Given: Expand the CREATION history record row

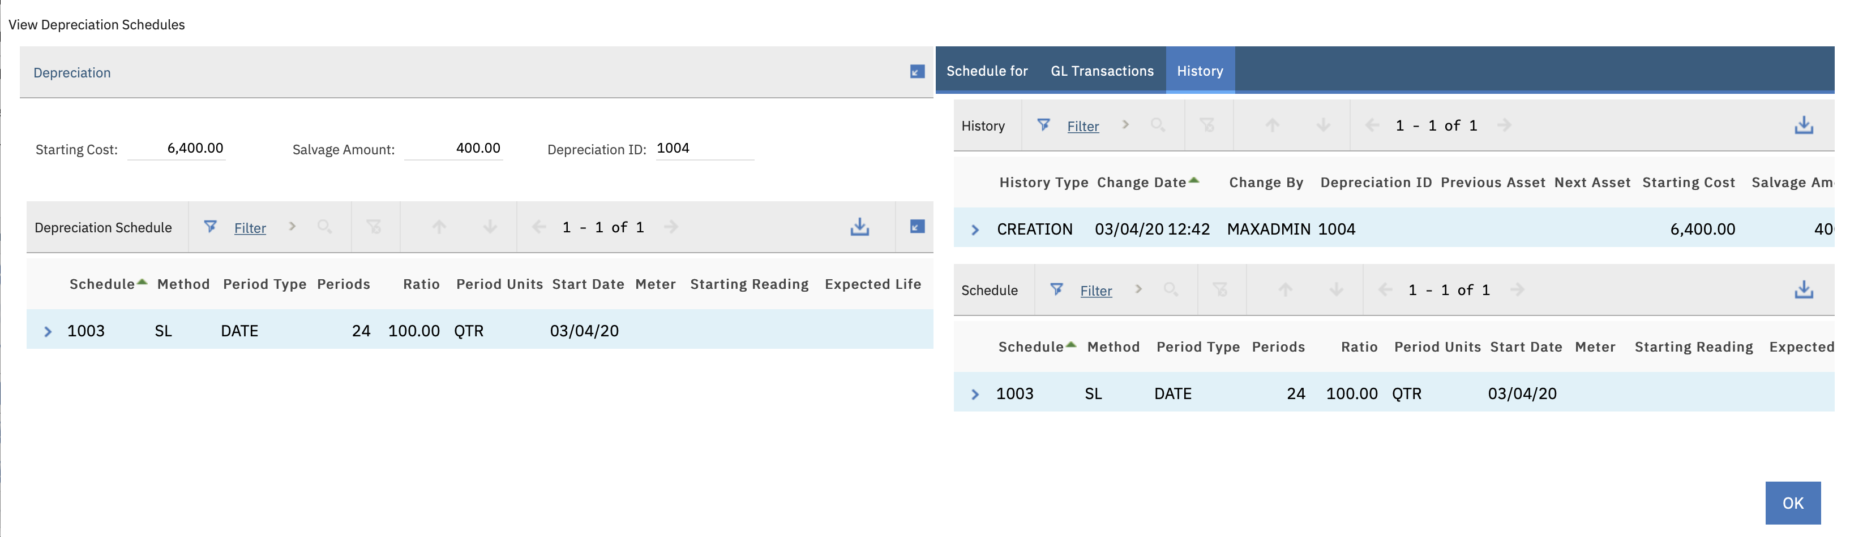Looking at the screenshot, I should pyautogui.click(x=975, y=229).
